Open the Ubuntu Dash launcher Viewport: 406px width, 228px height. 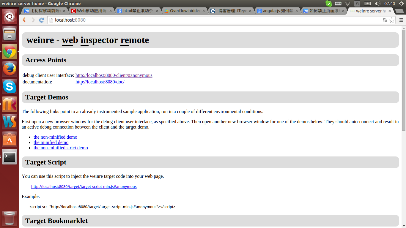click(x=10, y=17)
